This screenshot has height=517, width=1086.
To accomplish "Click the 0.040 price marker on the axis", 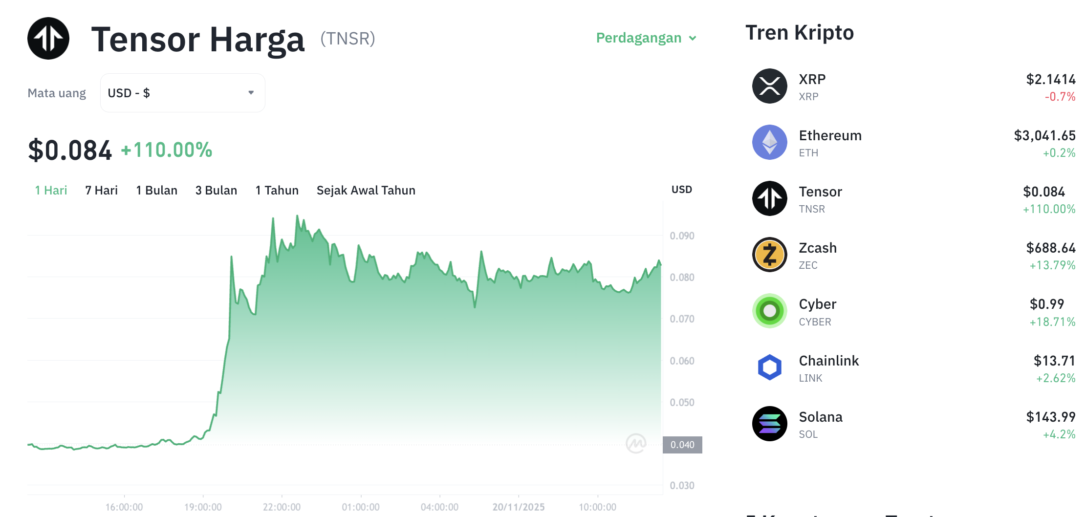I will coord(683,445).
